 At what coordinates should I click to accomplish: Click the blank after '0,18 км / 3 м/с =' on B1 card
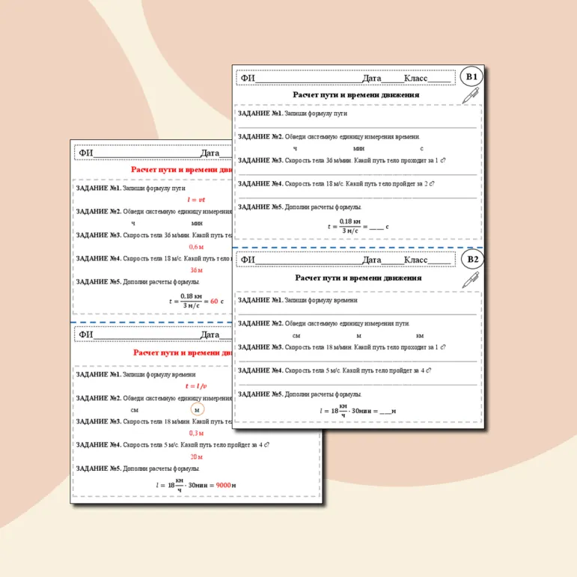tap(376, 227)
